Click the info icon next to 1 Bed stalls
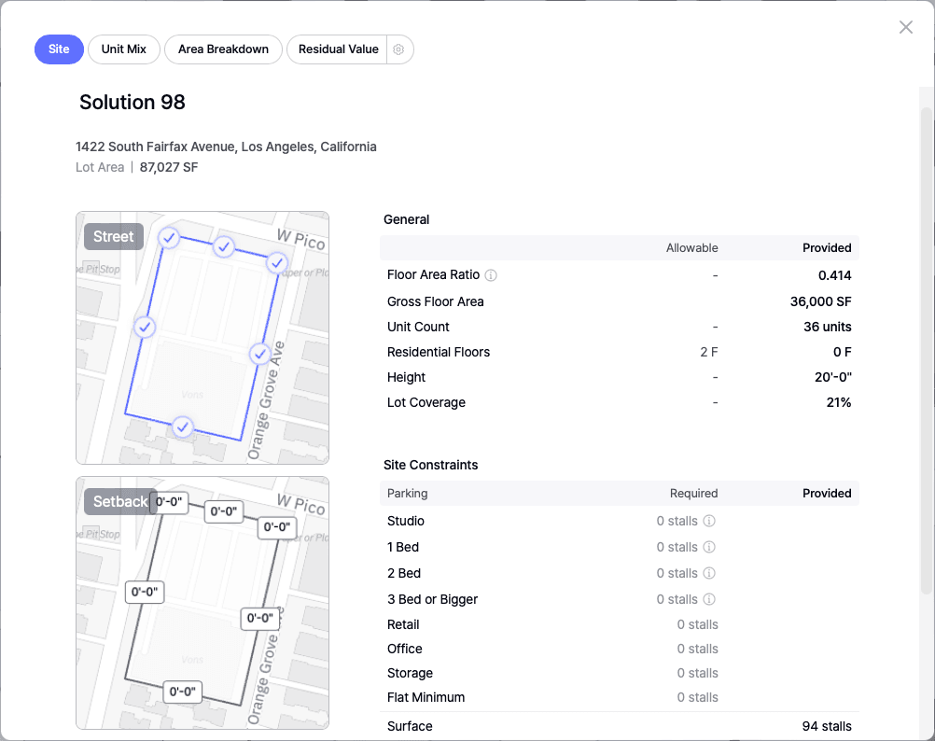The image size is (935, 741). pyautogui.click(x=709, y=547)
